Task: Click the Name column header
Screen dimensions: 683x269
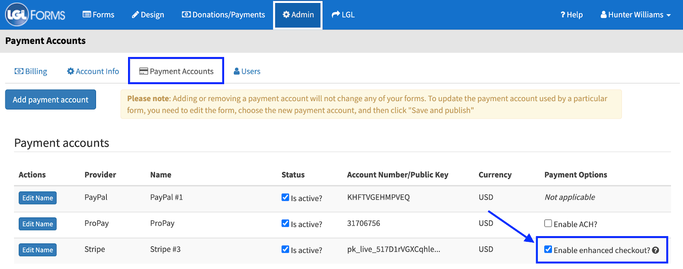Action: 161,175
